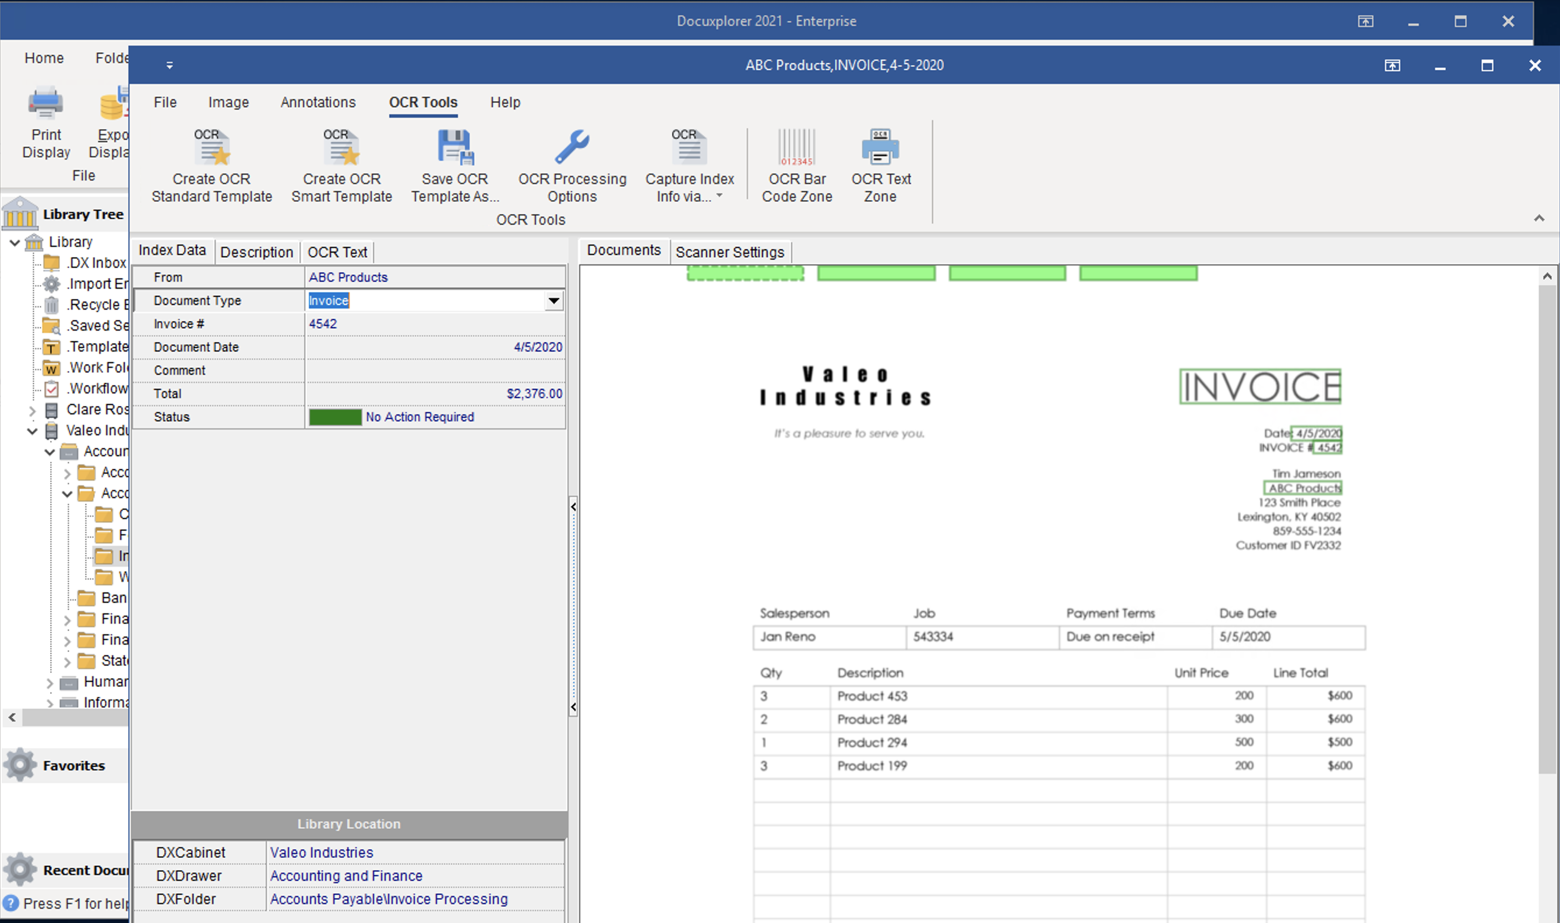Click Save OCR Template As icon
Viewport: 1560px width, 923px height.
[455, 148]
